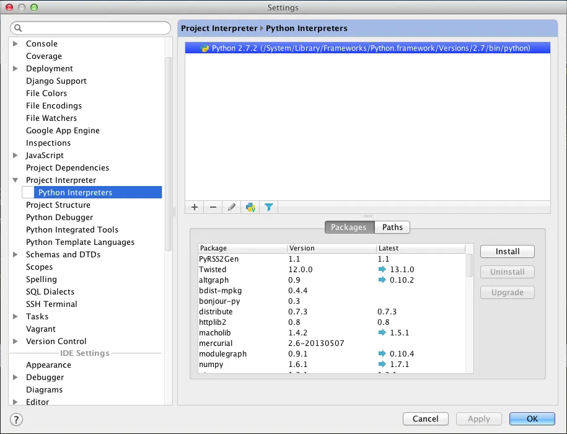
Task: Click the upgrade arrow next to Twisted 13.1.0
Action: [382, 269]
